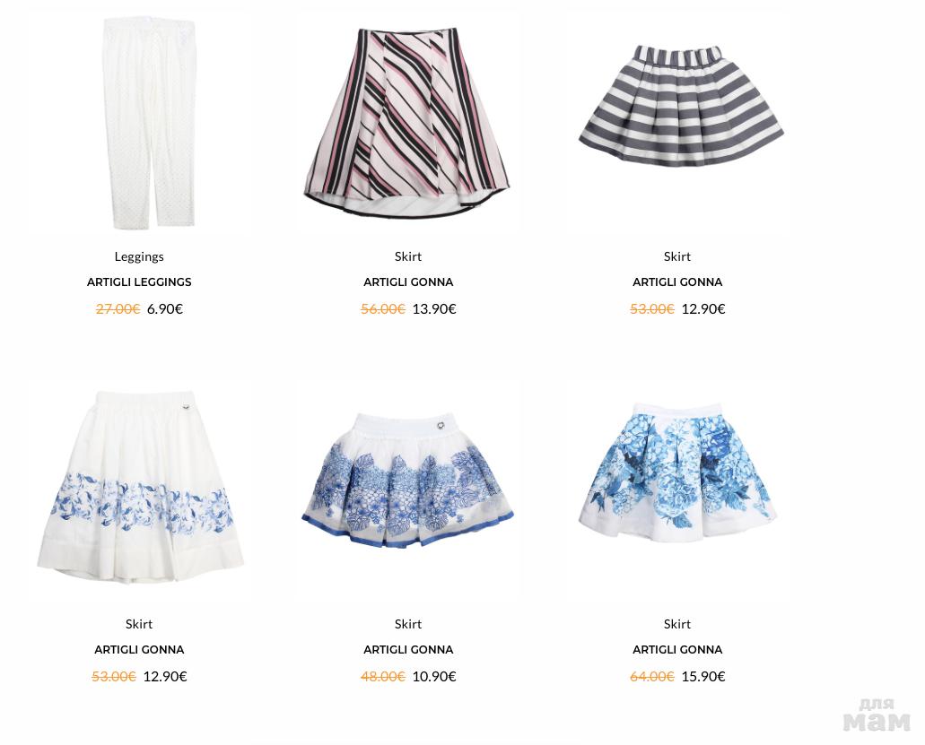
Task: Click the ARTIGLI LEGGINGS product title
Action: click(x=139, y=282)
